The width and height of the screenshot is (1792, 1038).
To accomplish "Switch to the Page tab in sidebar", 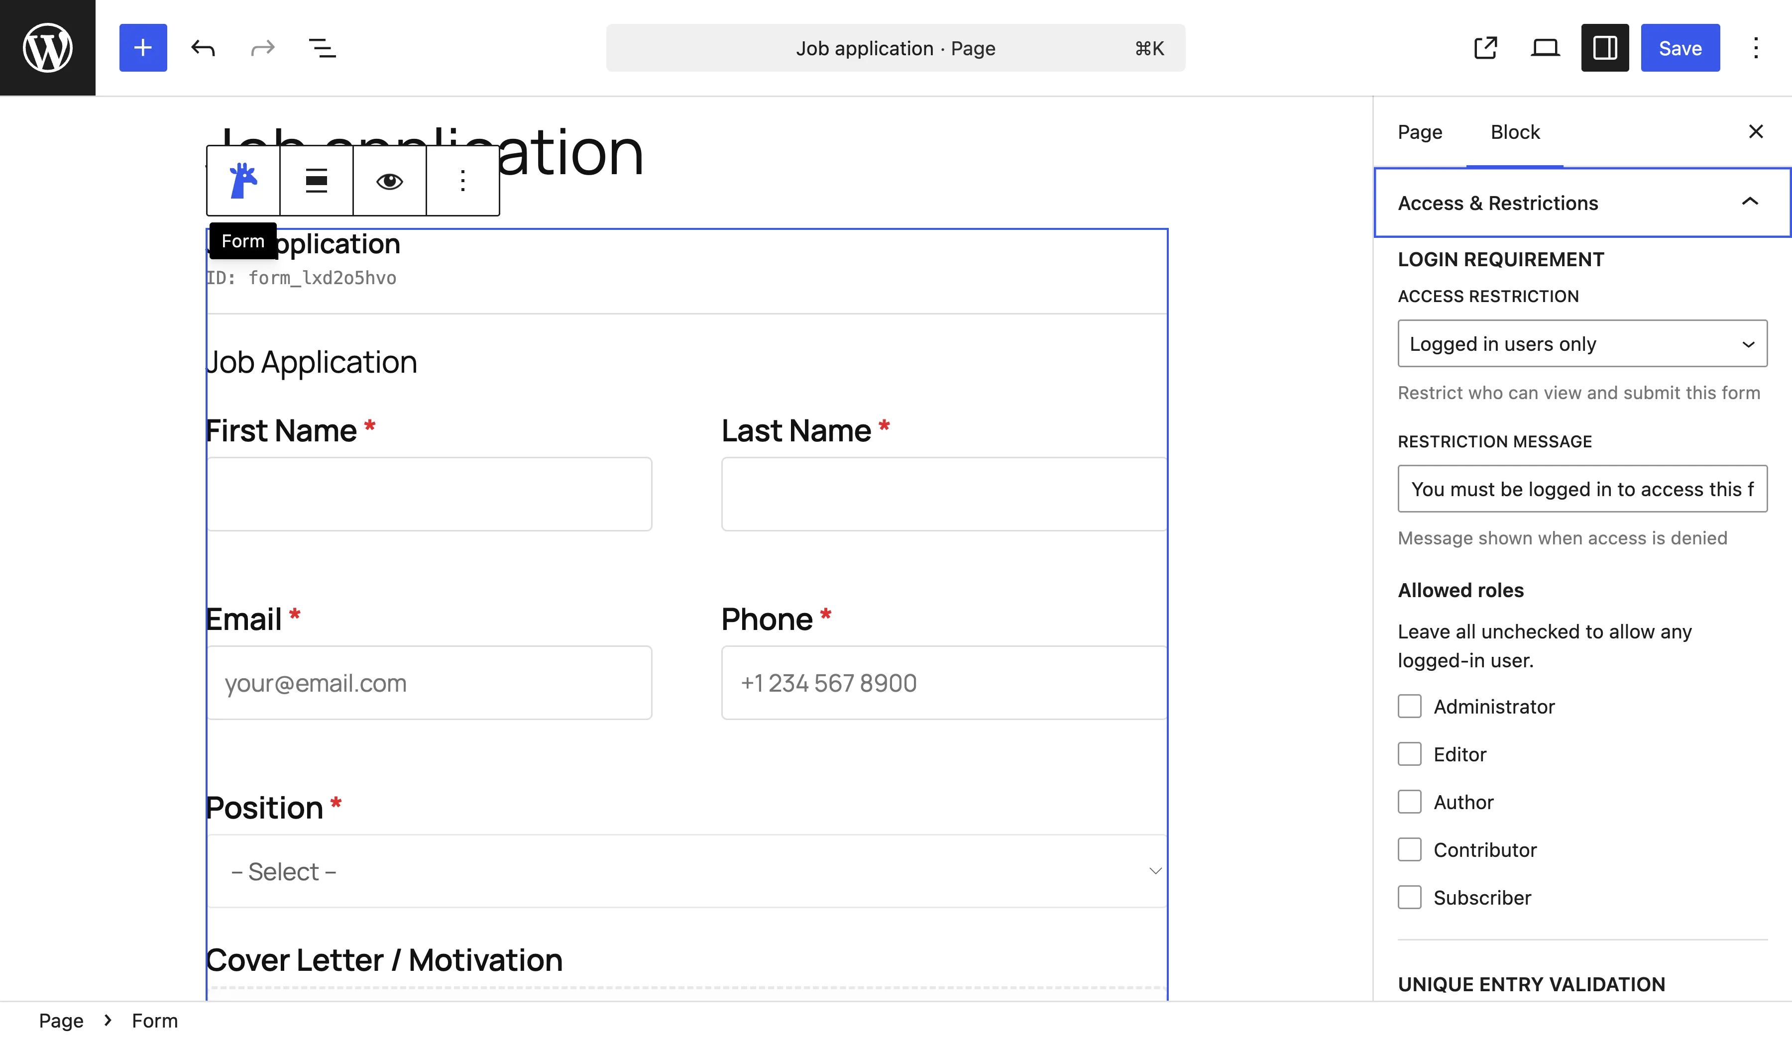I will pyautogui.click(x=1419, y=131).
